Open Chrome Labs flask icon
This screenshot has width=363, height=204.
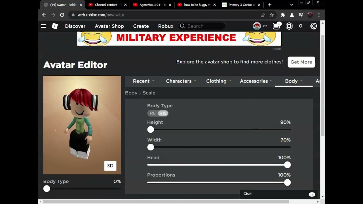click(292, 15)
